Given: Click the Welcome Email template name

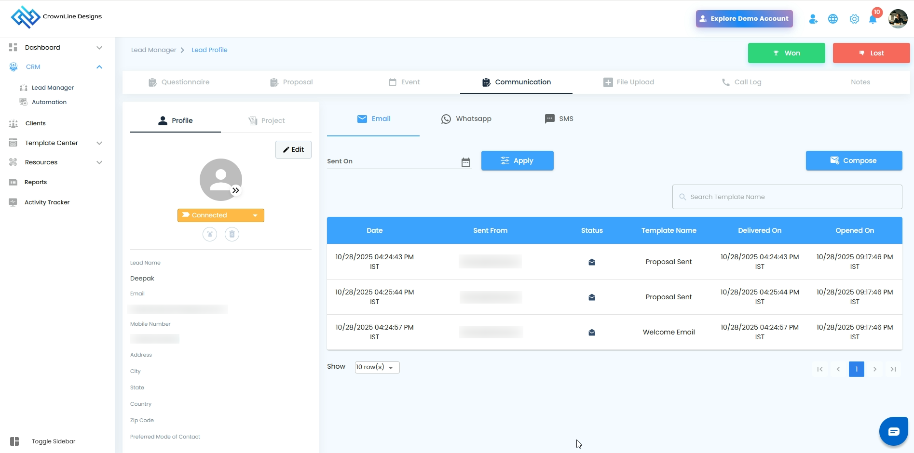Looking at the screenshot, I should tap(669, 333).
